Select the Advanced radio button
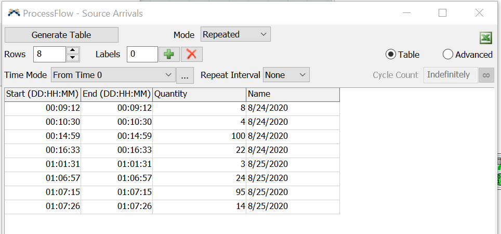This screenshot has width=501, height=234. [x=448, y=55]
